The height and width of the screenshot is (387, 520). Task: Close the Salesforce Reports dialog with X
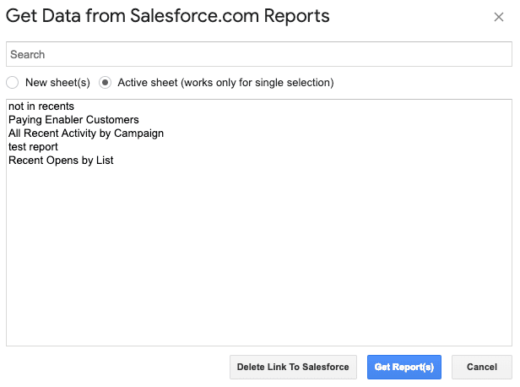pos(498,17)
